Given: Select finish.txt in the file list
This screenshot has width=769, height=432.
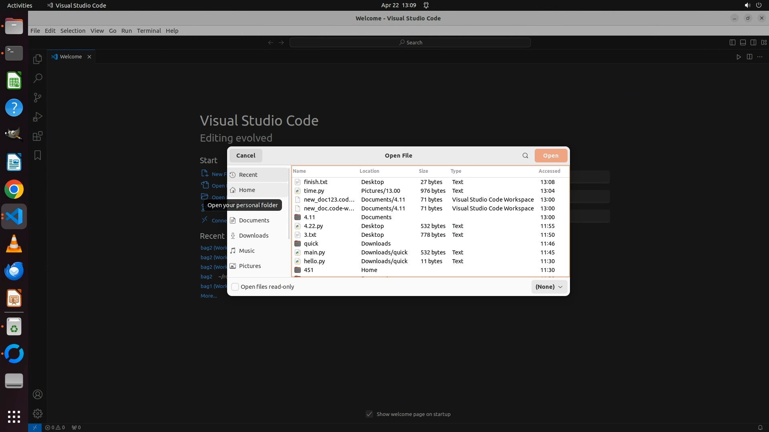Looking at the screenshot, I should (316, 182).
